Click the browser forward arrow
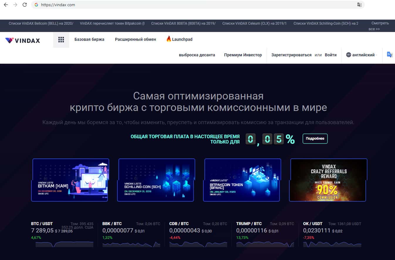 15,5
